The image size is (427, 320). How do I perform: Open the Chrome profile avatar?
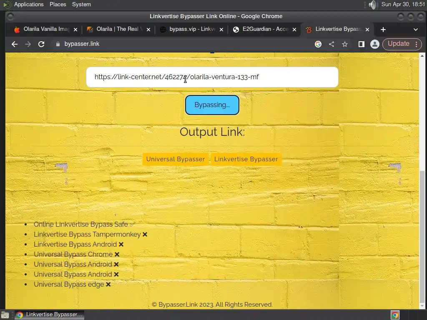[x=375, y=44]
